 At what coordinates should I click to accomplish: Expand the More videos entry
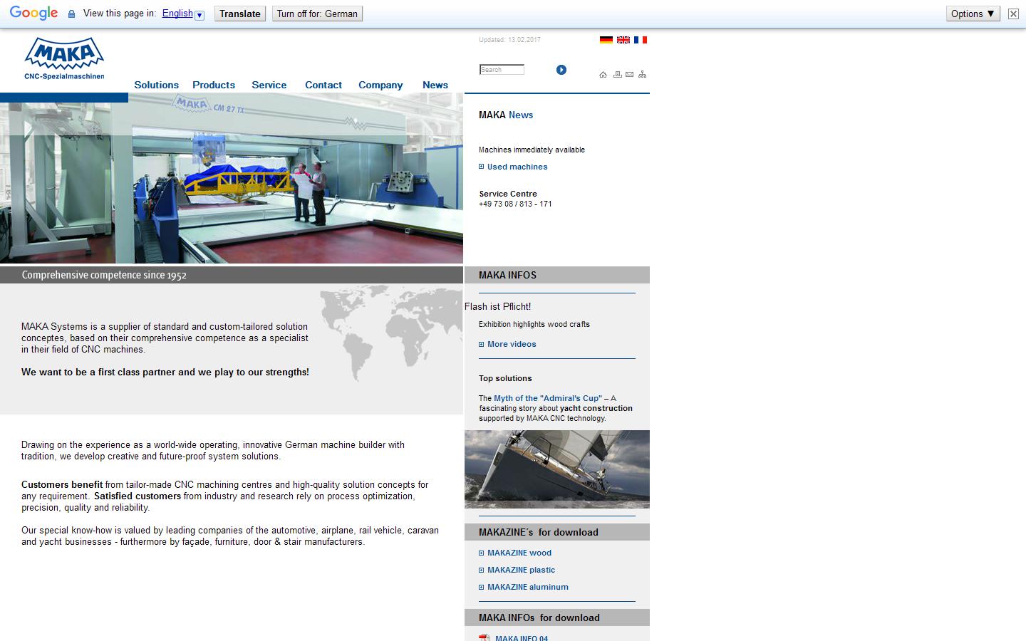(512, 344)
